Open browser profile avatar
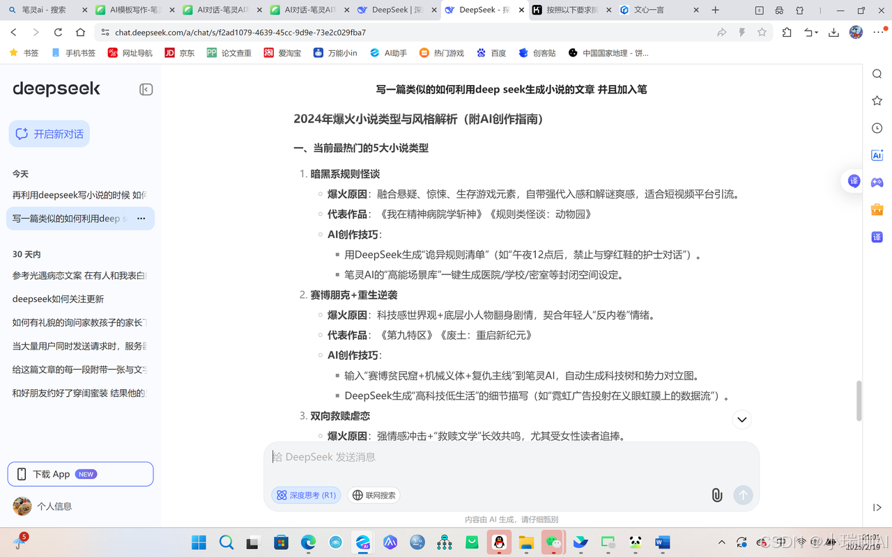892x557 pixels. coord(856,32)
